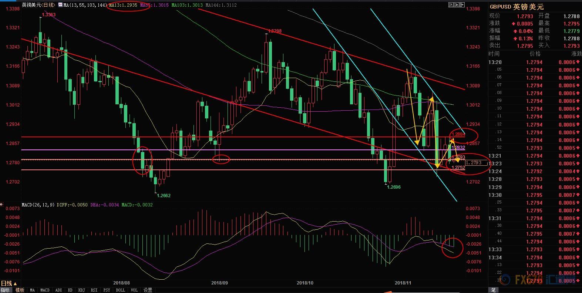Screen dimensions: 582x293
Task: Click the 13:30 tick row
Action: click(x=535, y=195)
